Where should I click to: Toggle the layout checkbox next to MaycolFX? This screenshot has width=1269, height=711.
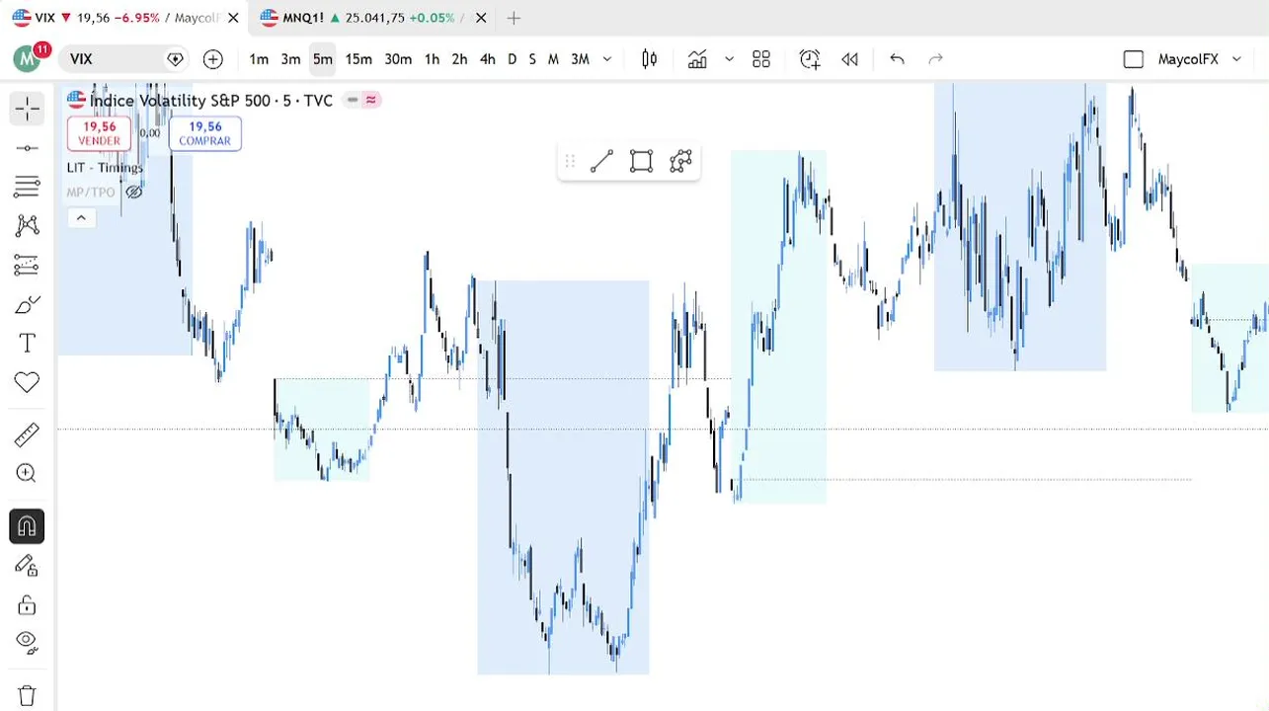(1134, 59)
